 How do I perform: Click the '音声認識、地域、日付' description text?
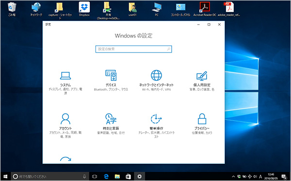(111, 133)
